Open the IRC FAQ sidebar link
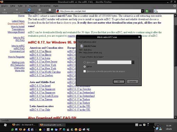The height and width of the screenshot is (132, 177). pyautogui.click(x=20, y=40)
